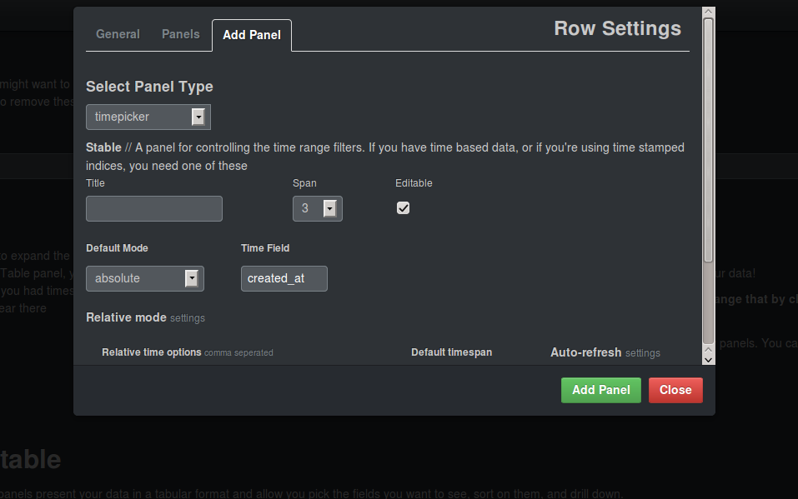Viewport: 798px width, 499px height.
Task: Open the Span dropdown showing 3
Action: pyautogui.click(x=318, y=208)
